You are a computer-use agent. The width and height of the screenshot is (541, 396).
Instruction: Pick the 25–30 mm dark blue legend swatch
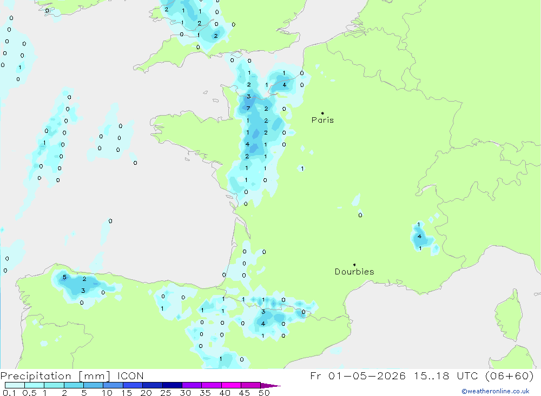coord(172,385)
